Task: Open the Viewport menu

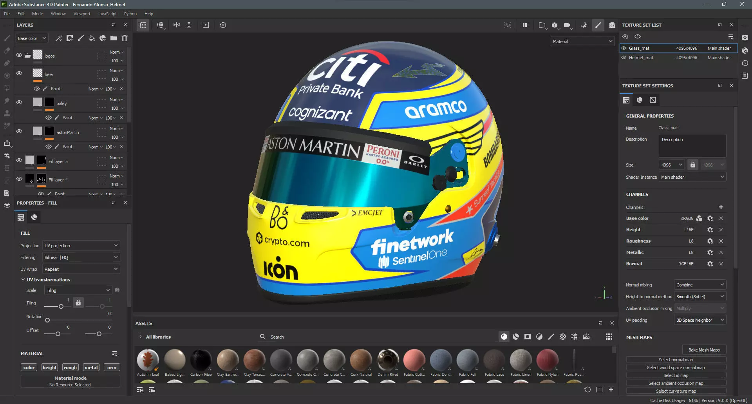Action: pyautogui.click(x=82, y=14)
